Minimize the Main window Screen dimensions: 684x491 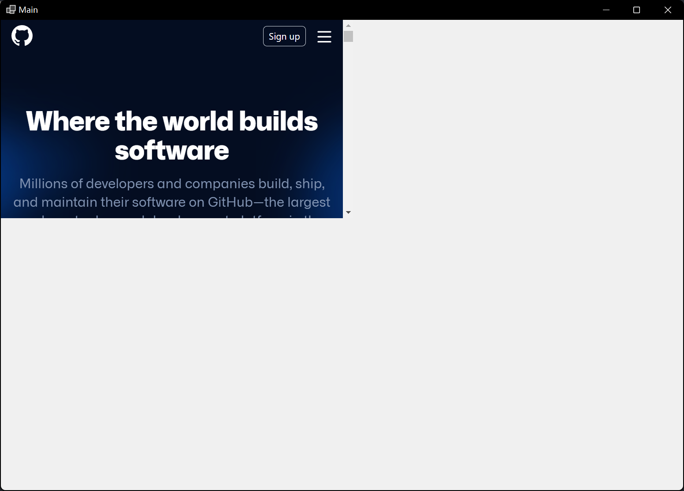click(606, 10)
